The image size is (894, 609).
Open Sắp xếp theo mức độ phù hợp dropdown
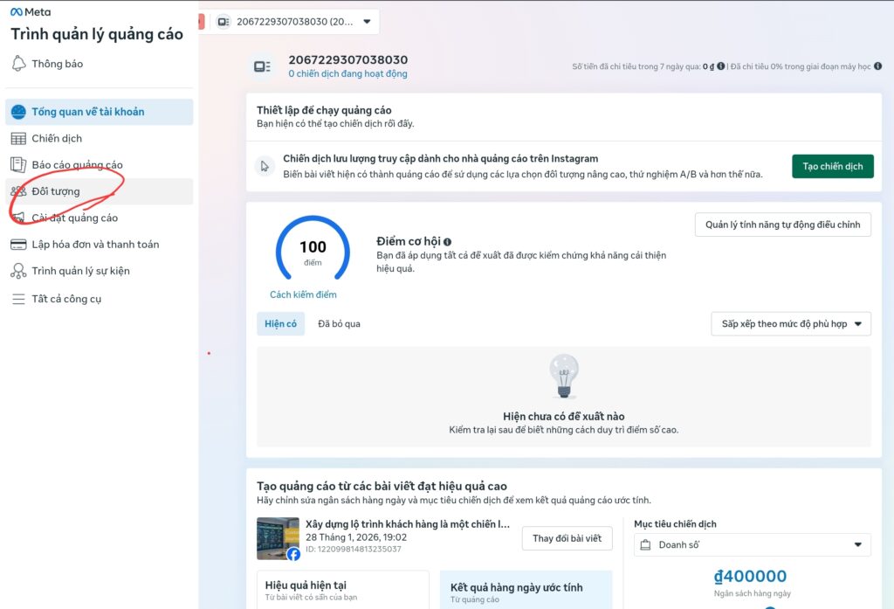tap(791, 324)
